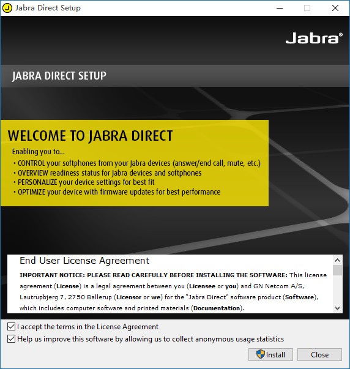Start installation with the Install button

pos(270,354)
